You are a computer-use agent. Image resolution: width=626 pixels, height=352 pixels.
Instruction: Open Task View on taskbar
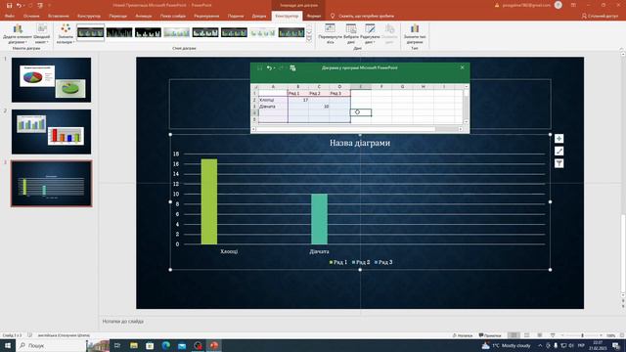(x=117, y=345)
